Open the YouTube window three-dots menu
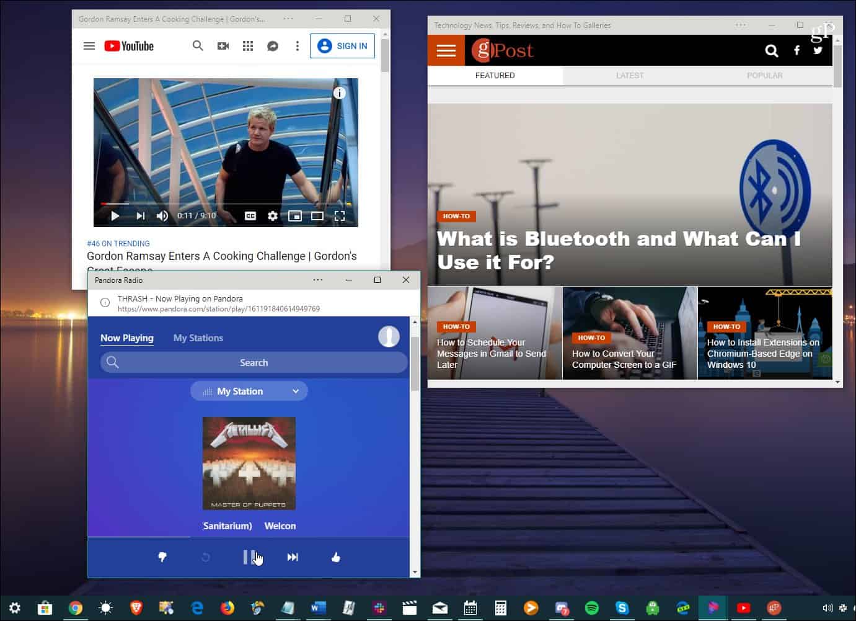Viewport: 856px width, 621px height. click(x=288, y=19)
